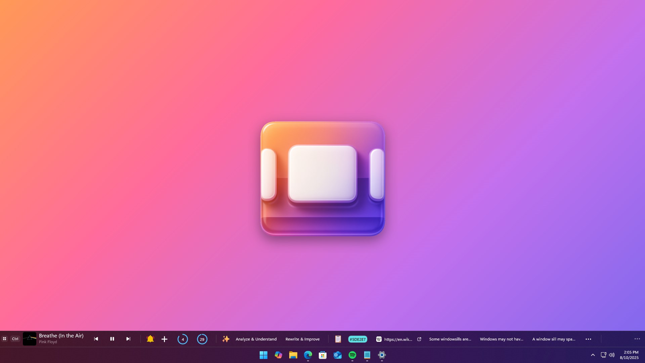Open the circular timer showing 29

click(x=202, y=339)
